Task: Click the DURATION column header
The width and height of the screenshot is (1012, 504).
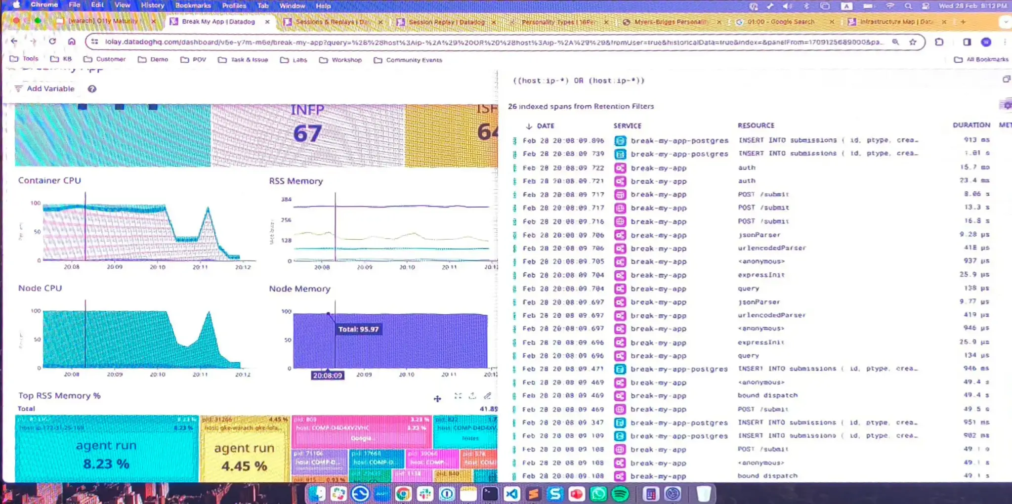Action: (x=971, y=126)
